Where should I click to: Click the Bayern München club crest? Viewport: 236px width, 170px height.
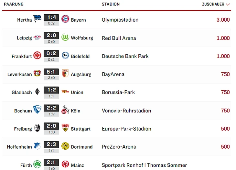click(65, 19)
